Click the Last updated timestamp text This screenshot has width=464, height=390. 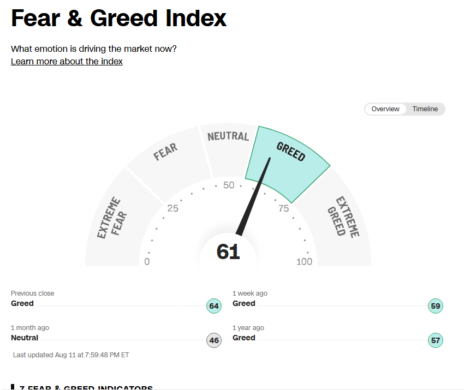pos(71,355)
